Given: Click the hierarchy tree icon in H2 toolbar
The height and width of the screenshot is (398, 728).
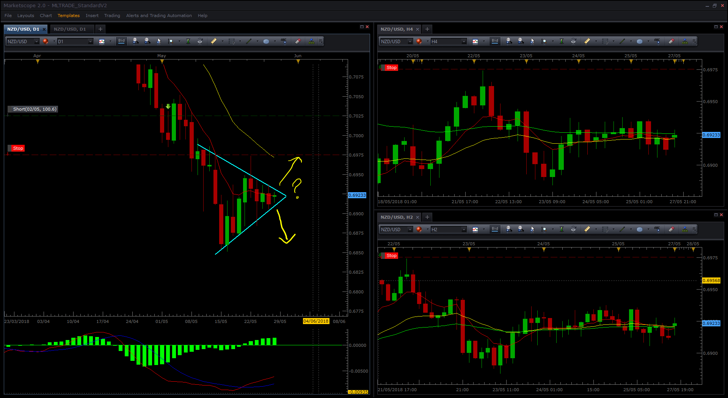Looking at the screenshot, I should 685,229.
